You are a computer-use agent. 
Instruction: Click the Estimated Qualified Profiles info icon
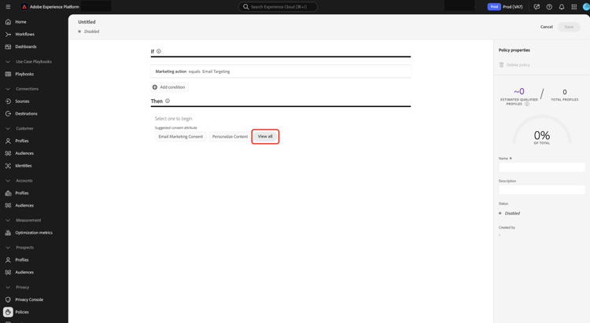pos(527,105)
